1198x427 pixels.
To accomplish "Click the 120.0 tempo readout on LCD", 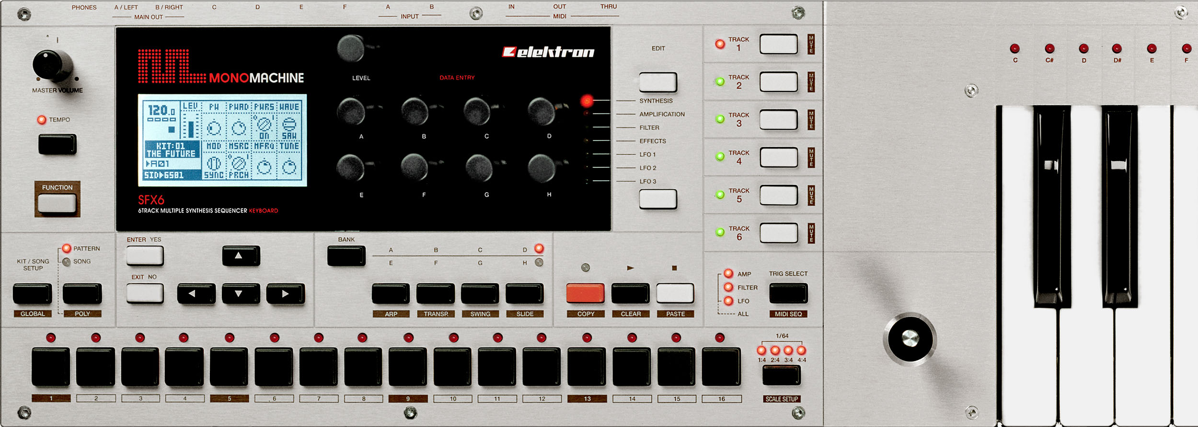I will pos(161,111).
